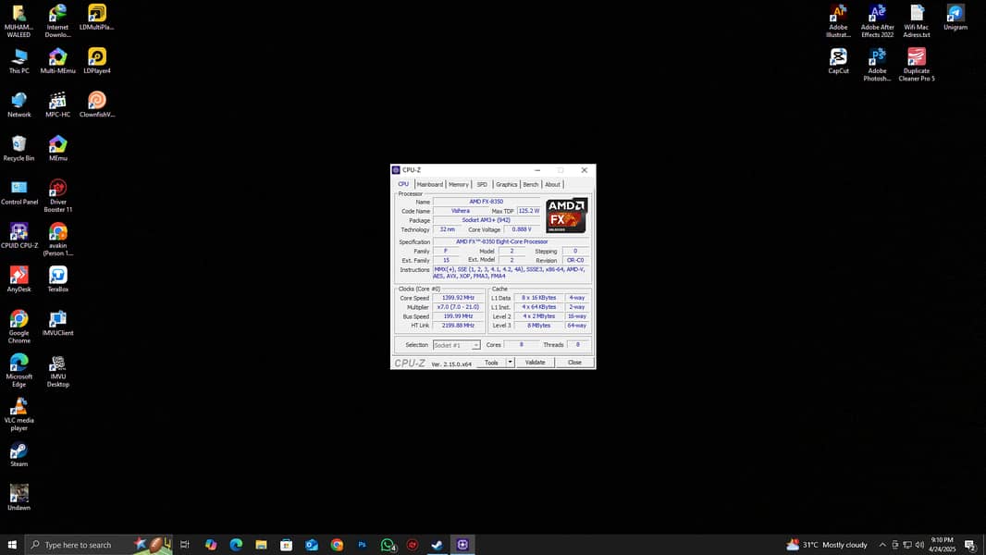The width and height of the screenshot is (986, 555).
Task: Open MPC-HC desktop icon
Action: (58, 105)
